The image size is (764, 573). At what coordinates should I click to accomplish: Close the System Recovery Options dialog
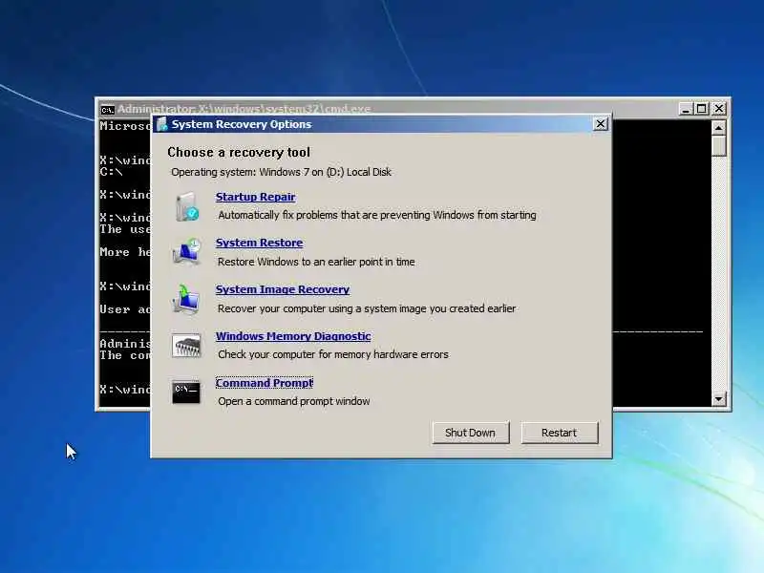pyautogui.click(x=601, y=124)
